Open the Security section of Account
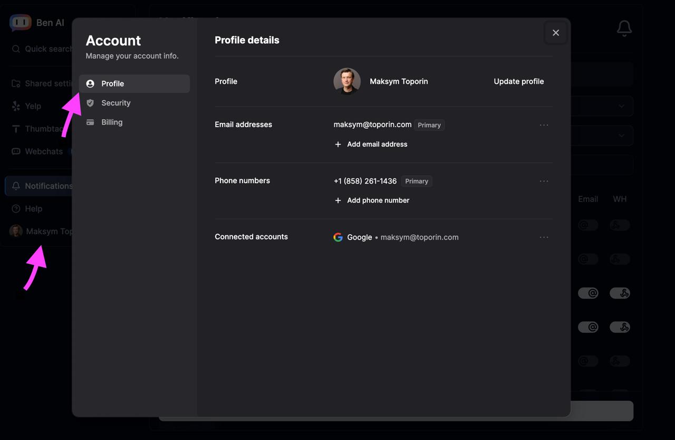Viewport: 675px width, 440px height. click(x=134, y=103)
